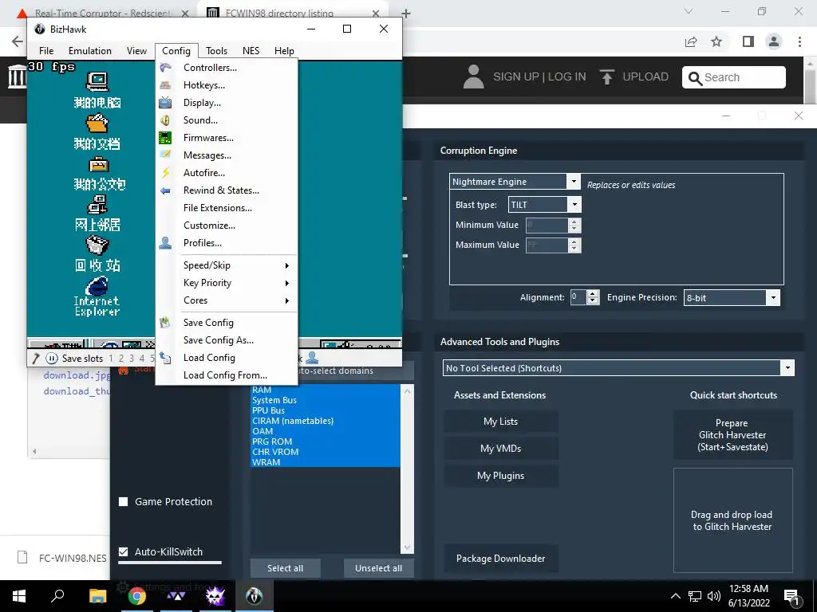Open the NES menu
This screenshot has width=817, height=612.
251,50
